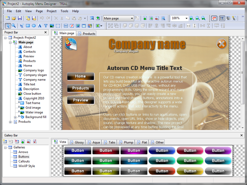This screenshot has height=185, width=247.
Task: Open the 100% zoom level dropdown
Action: tap(186, 18)
